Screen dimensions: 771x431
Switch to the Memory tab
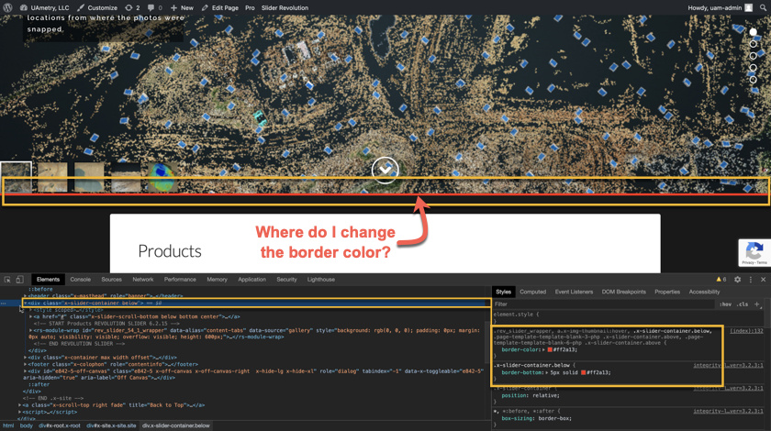(217, 279)
